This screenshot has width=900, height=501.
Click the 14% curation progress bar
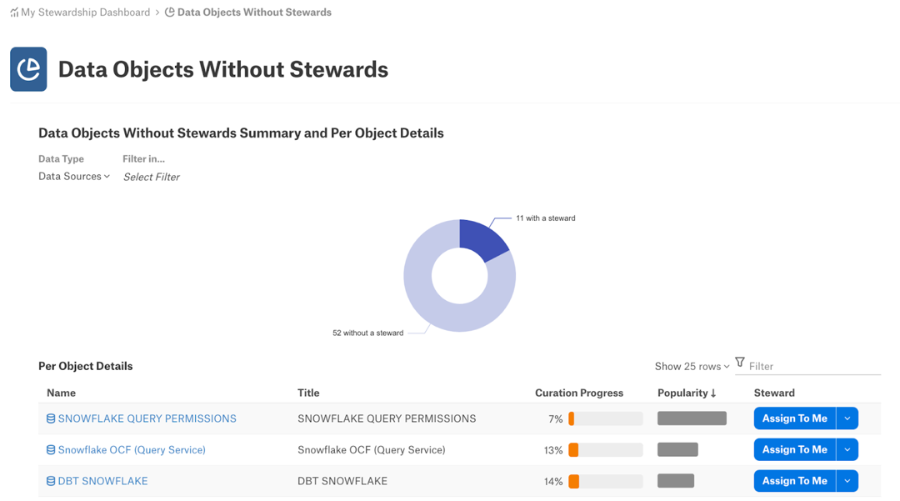click(606, 481)
